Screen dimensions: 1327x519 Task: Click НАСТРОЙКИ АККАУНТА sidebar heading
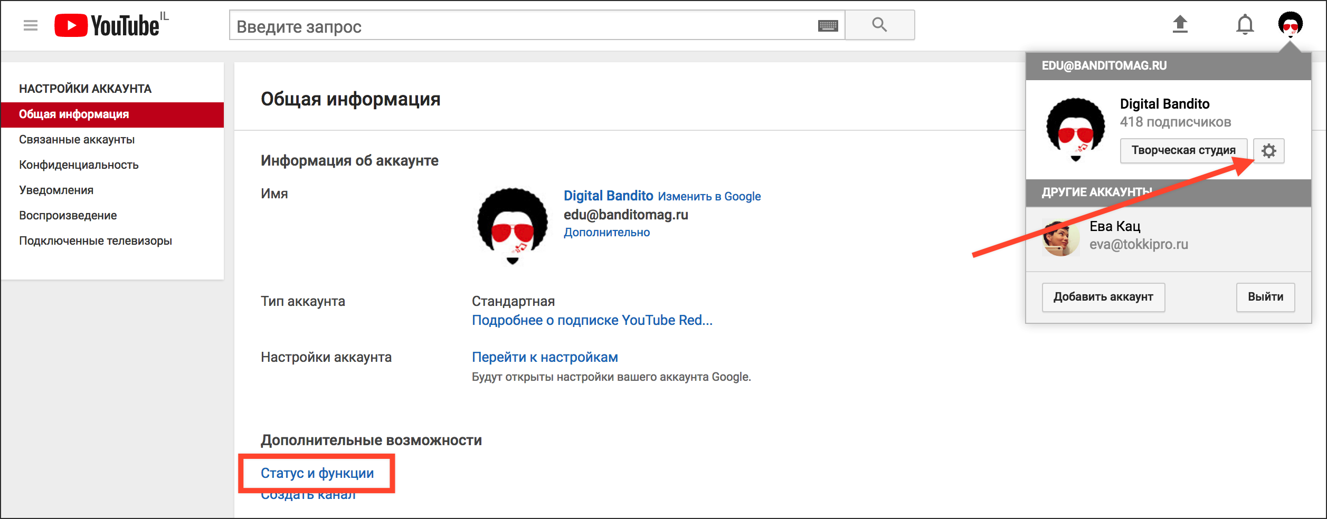click(85, 89)
